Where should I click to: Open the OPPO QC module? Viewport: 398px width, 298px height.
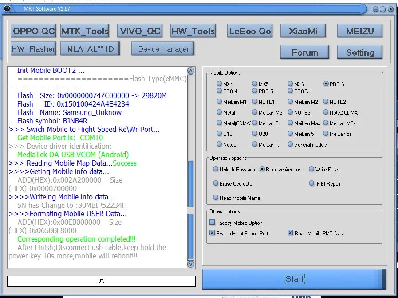[x=33, y=31]
